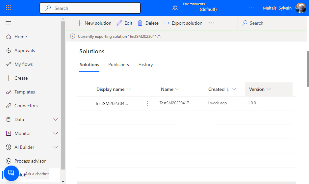Open command bar overflow ellipsis

(x=212, y=23)
